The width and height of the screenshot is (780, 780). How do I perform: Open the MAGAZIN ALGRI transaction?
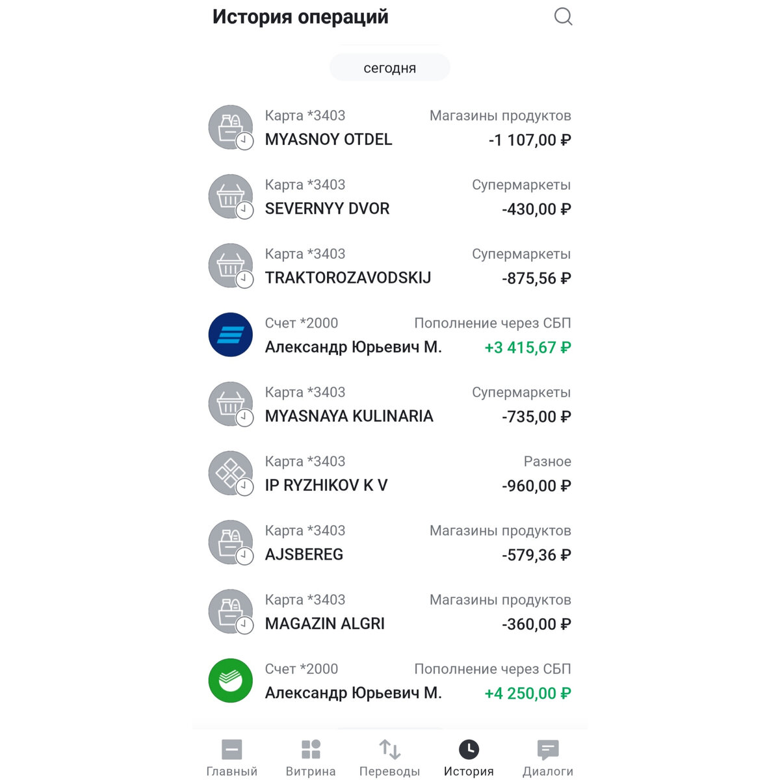[390, 612]
